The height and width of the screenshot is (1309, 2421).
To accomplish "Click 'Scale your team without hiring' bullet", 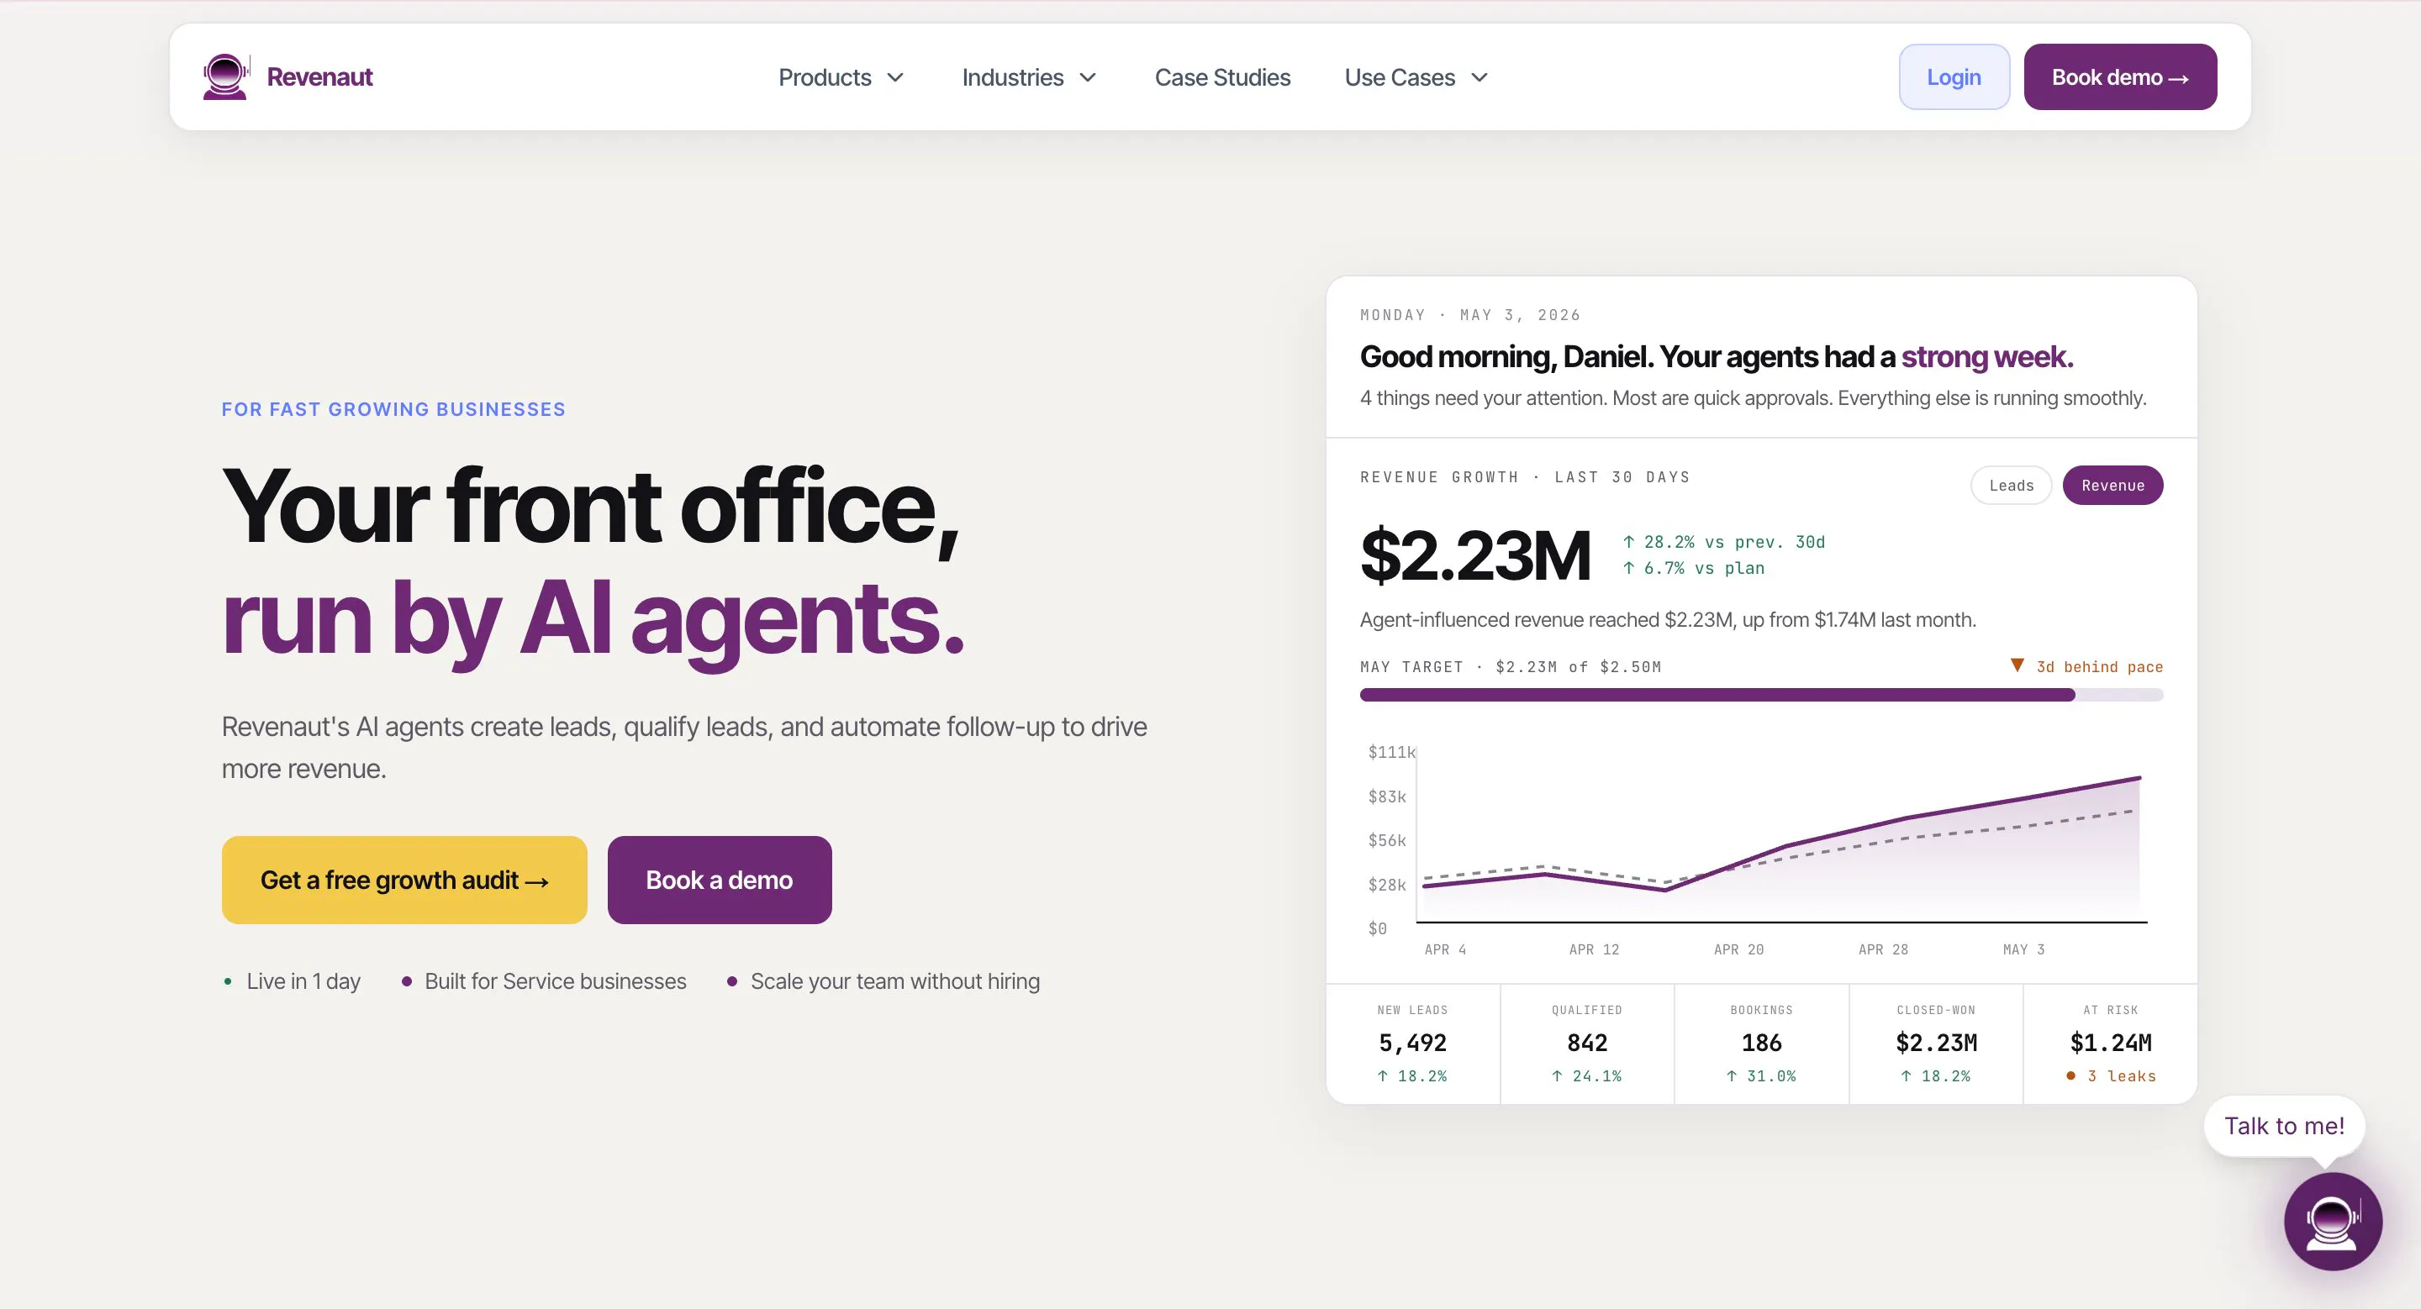I will coord(883,981).
